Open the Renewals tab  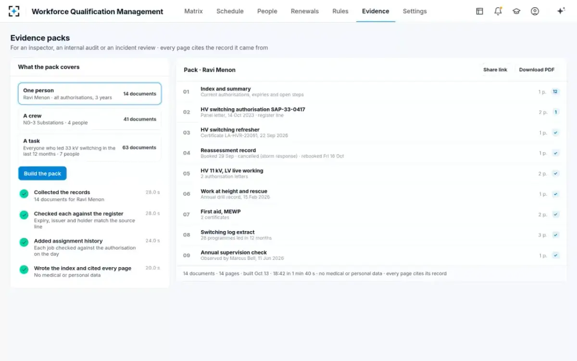305,11
